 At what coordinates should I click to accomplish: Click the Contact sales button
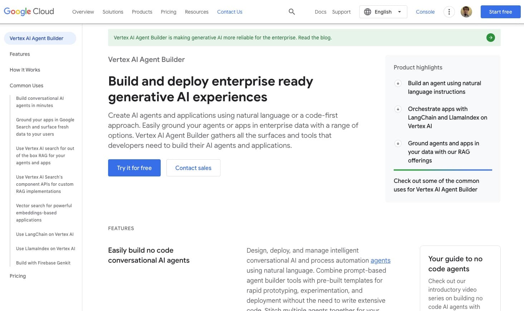tap(193, 168)
